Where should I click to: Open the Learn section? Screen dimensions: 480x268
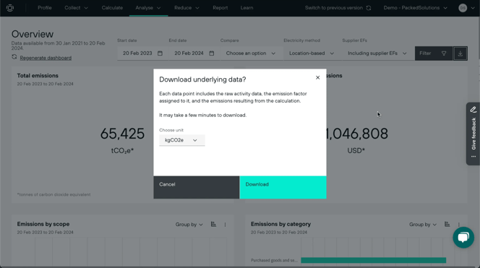click(247, 8)
